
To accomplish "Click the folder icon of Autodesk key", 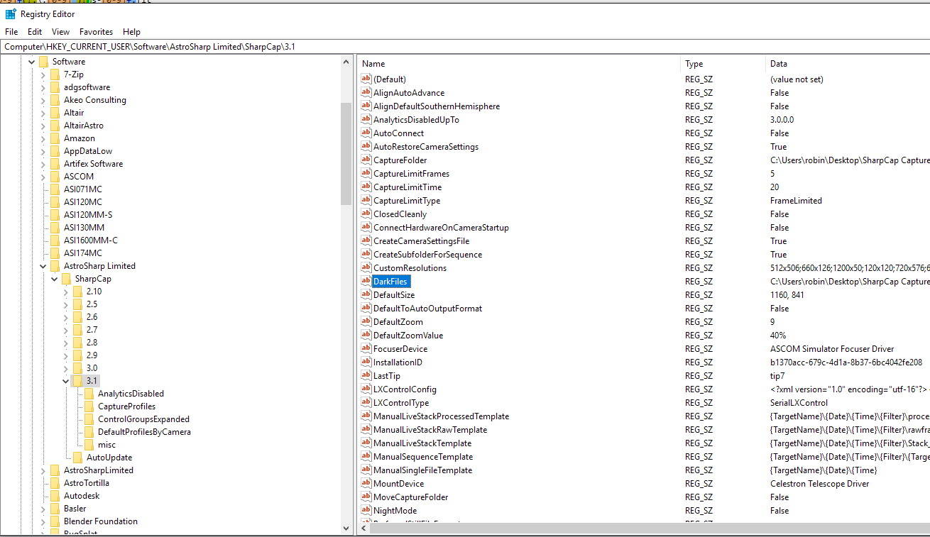I will (x=55, y=496).
